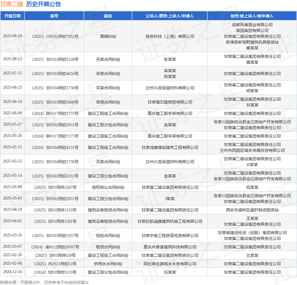
Task: Click the date 2025-05-27
Action: [x=12, y=124]
